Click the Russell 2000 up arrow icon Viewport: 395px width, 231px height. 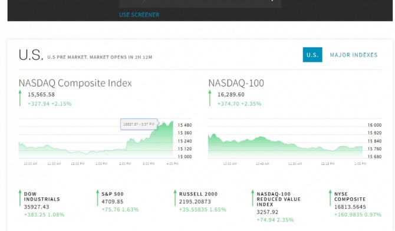point(175,198)
